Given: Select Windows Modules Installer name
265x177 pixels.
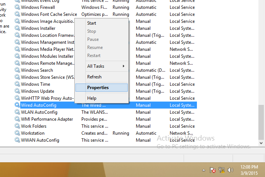Looking at the screenshot, I should pos(47,56).
